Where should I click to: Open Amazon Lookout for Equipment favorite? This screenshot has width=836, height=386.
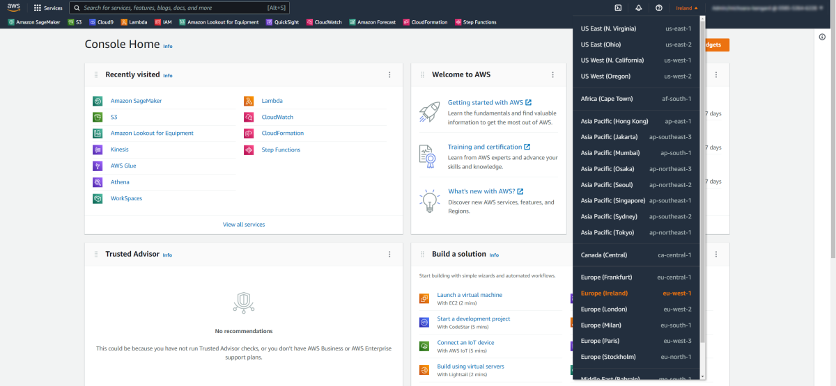(x=219, y=22)
